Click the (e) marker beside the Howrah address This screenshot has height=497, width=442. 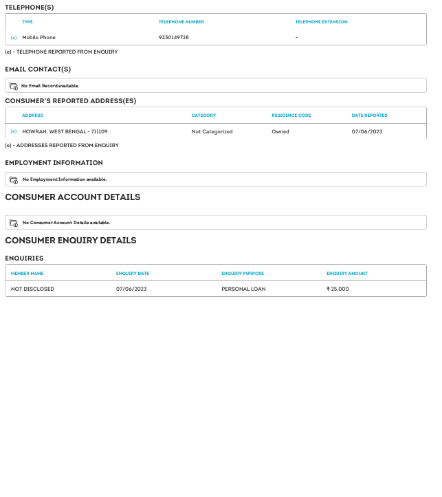point(14,131)
